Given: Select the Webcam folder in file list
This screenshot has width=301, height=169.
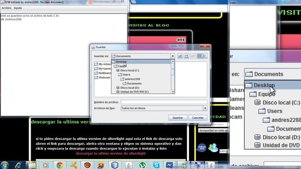Looking at the screenshot, I should [x=103, y=77].
